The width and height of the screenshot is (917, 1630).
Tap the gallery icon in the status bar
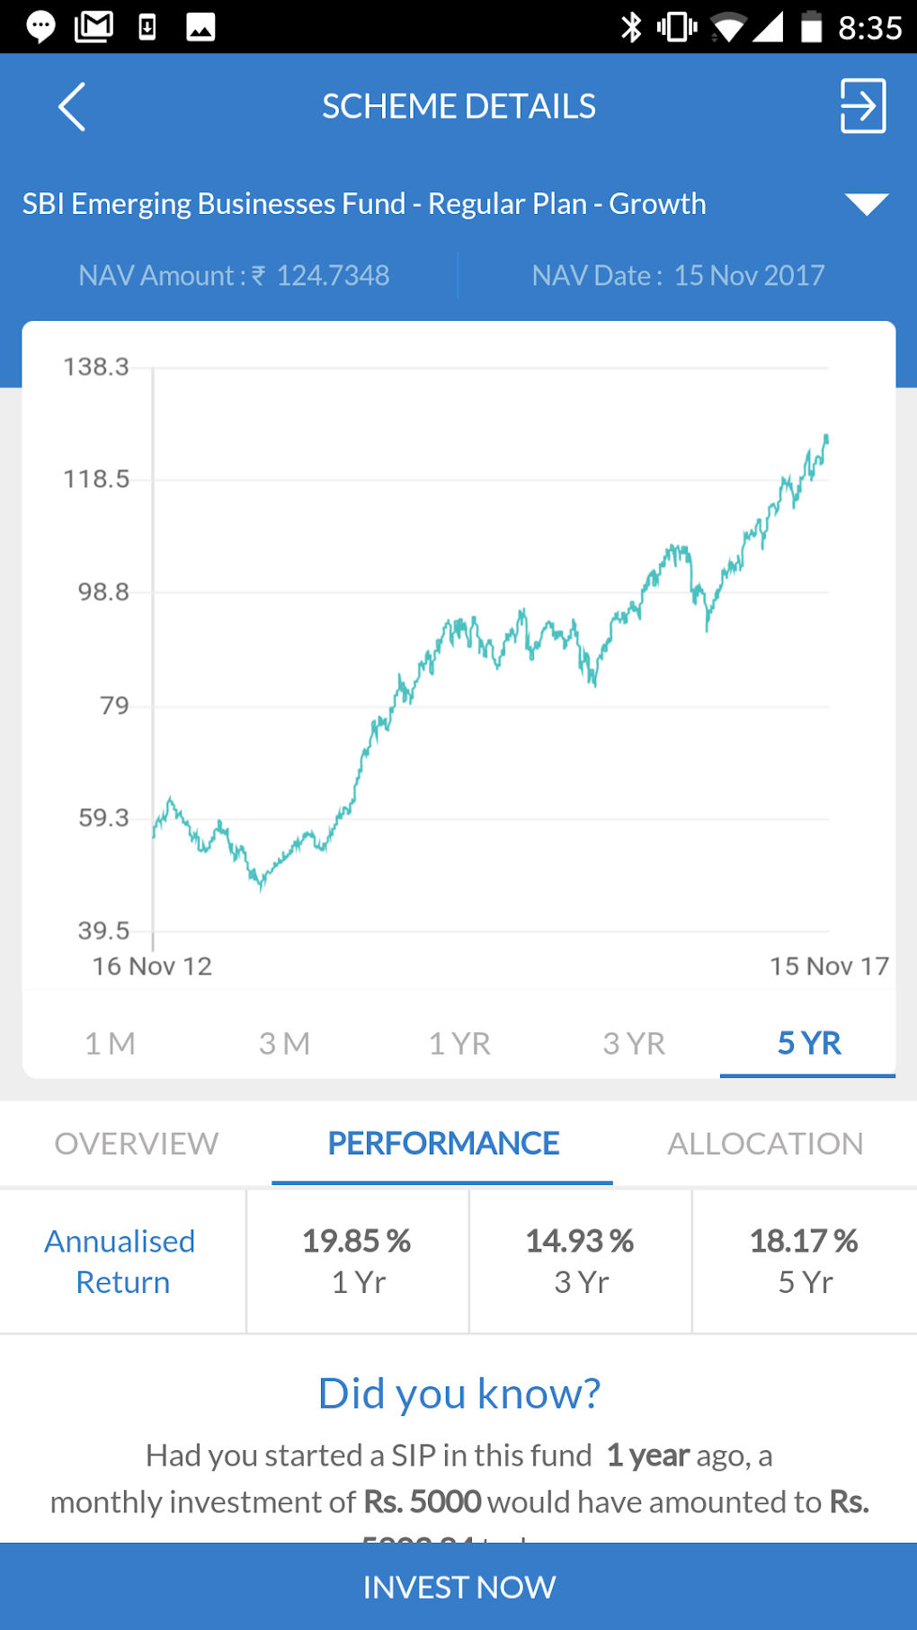tap(200, 26)
